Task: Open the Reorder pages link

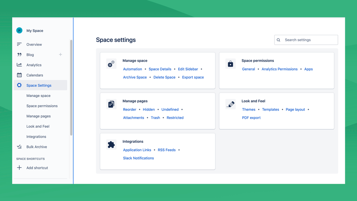Action: pos(130,109)
